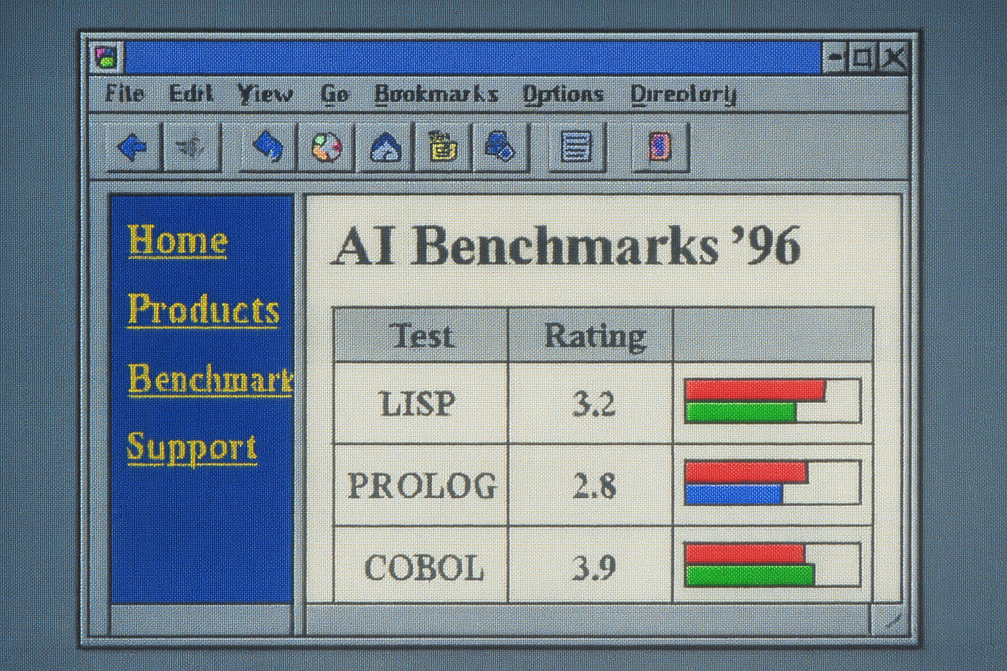Image resolution: width=1007 pixels, height=671 pixels.
Task: Follow the Home sidebar link
Action: [x=176, y=241]
